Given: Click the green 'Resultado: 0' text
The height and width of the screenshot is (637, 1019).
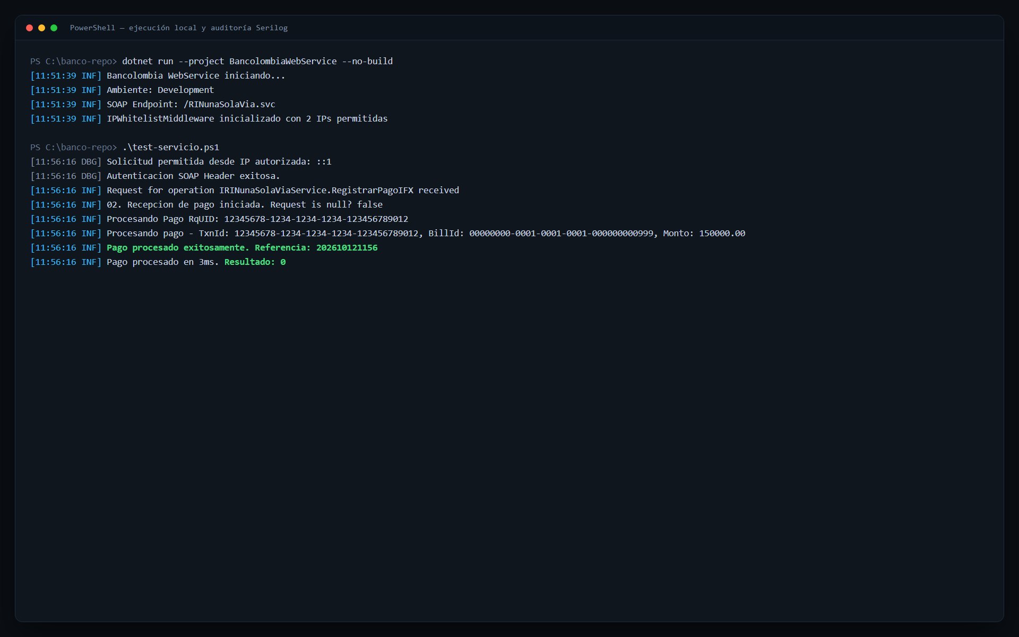Looking at the screenshot, I should [x=255, y=262].
